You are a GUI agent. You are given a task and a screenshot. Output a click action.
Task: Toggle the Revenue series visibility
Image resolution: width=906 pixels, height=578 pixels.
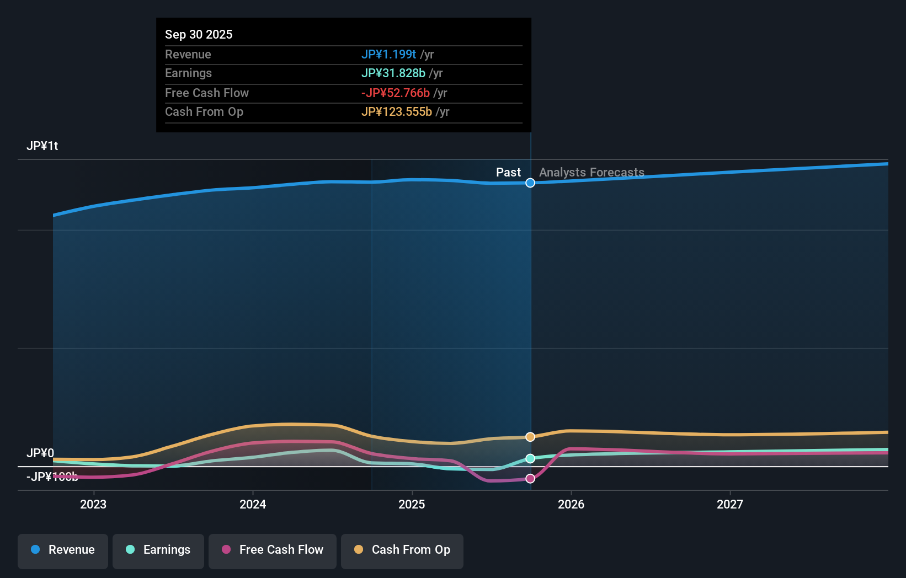(62, 550)
